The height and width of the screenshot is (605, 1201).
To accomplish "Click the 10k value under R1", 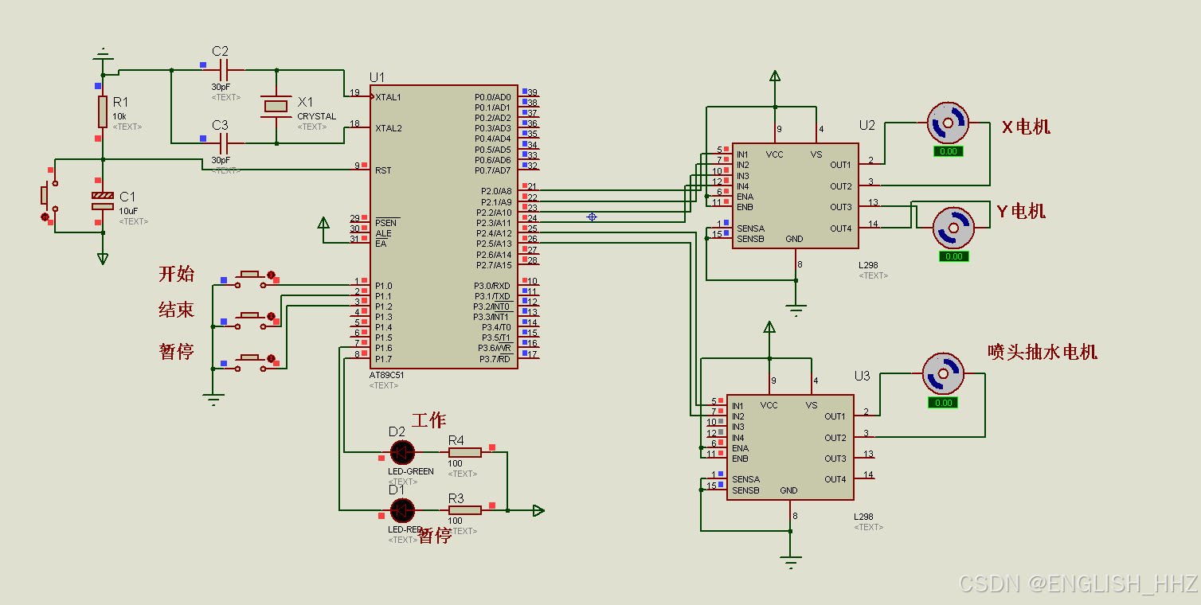I will (x=119, y=116).
